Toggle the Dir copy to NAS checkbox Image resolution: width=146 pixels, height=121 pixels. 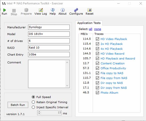tap(98, 83)
